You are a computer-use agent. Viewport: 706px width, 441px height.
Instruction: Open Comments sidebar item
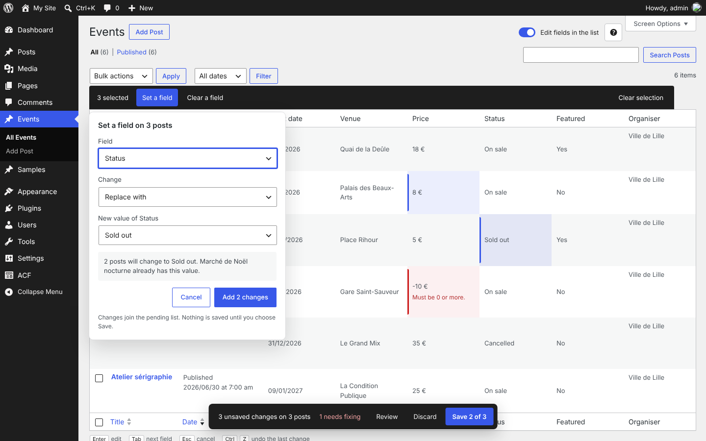(x=39, y=102)
